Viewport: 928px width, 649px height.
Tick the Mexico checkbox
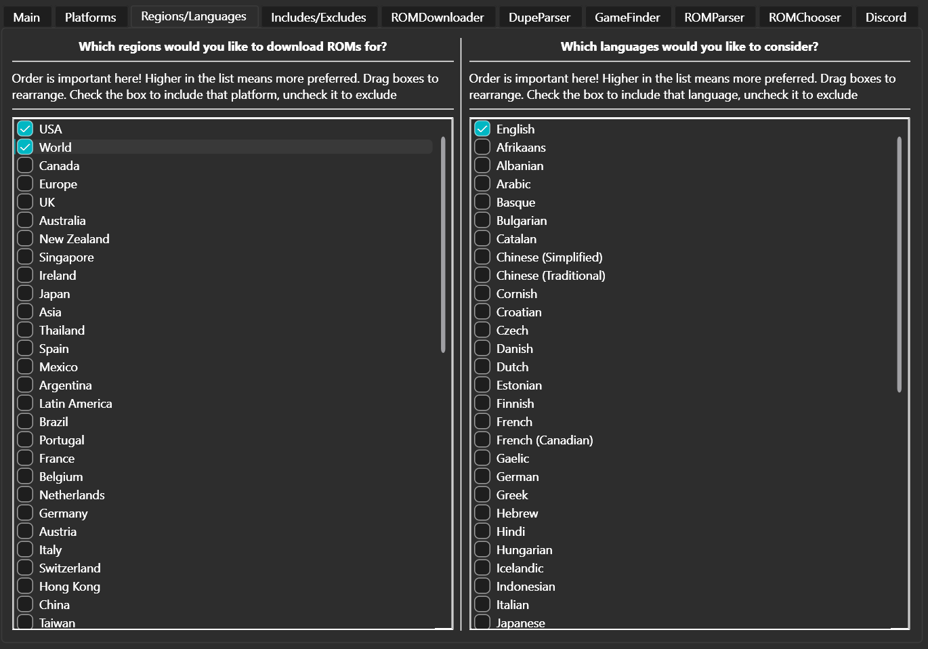[x=25, y=366]
